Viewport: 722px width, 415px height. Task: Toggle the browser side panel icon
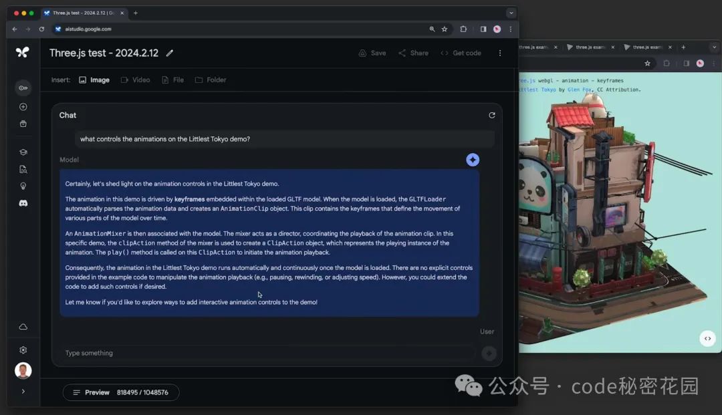coord(483,29)
